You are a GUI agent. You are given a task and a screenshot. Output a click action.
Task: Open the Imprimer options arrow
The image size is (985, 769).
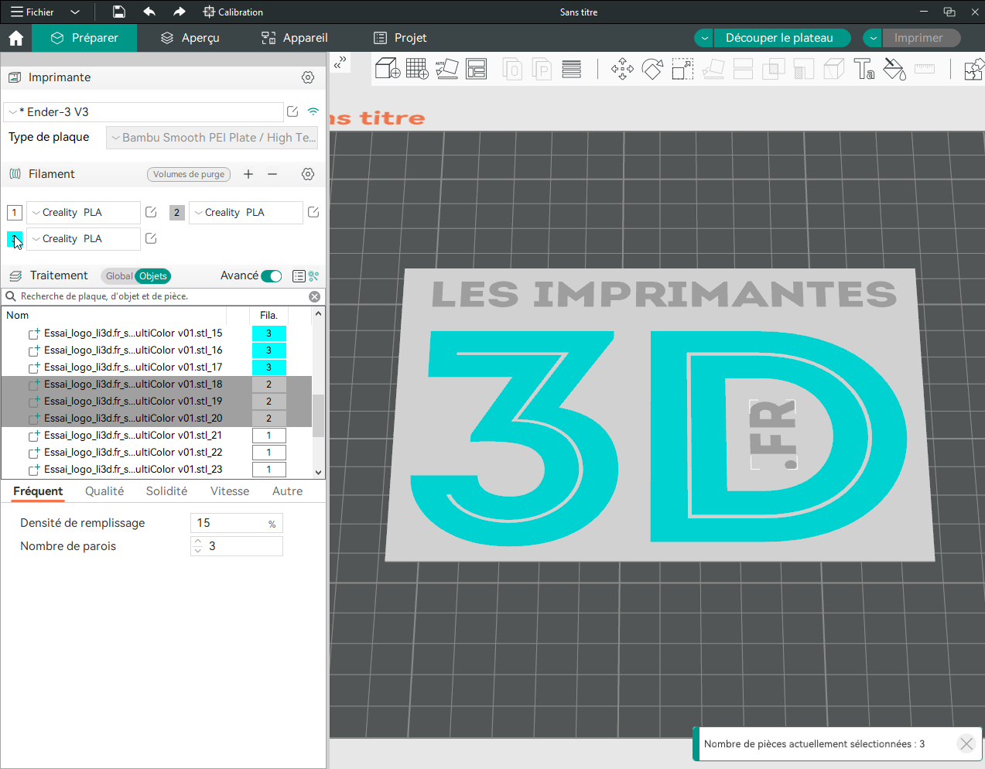click(873, 38)
